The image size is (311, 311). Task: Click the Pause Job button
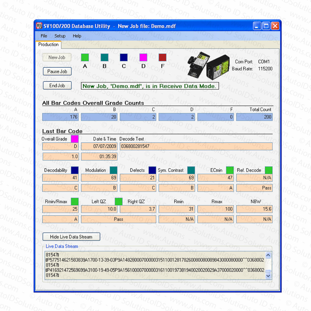57,72
